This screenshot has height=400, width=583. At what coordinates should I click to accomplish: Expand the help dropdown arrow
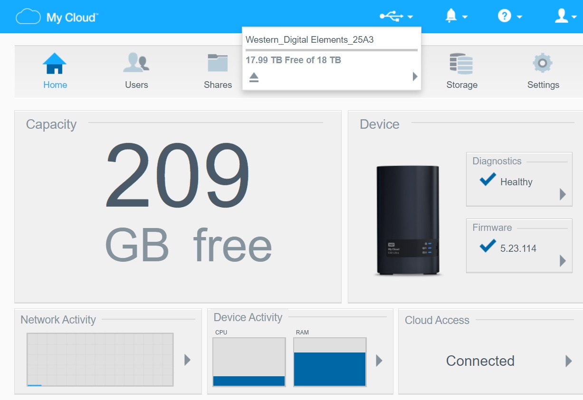(x=519, y=17)
